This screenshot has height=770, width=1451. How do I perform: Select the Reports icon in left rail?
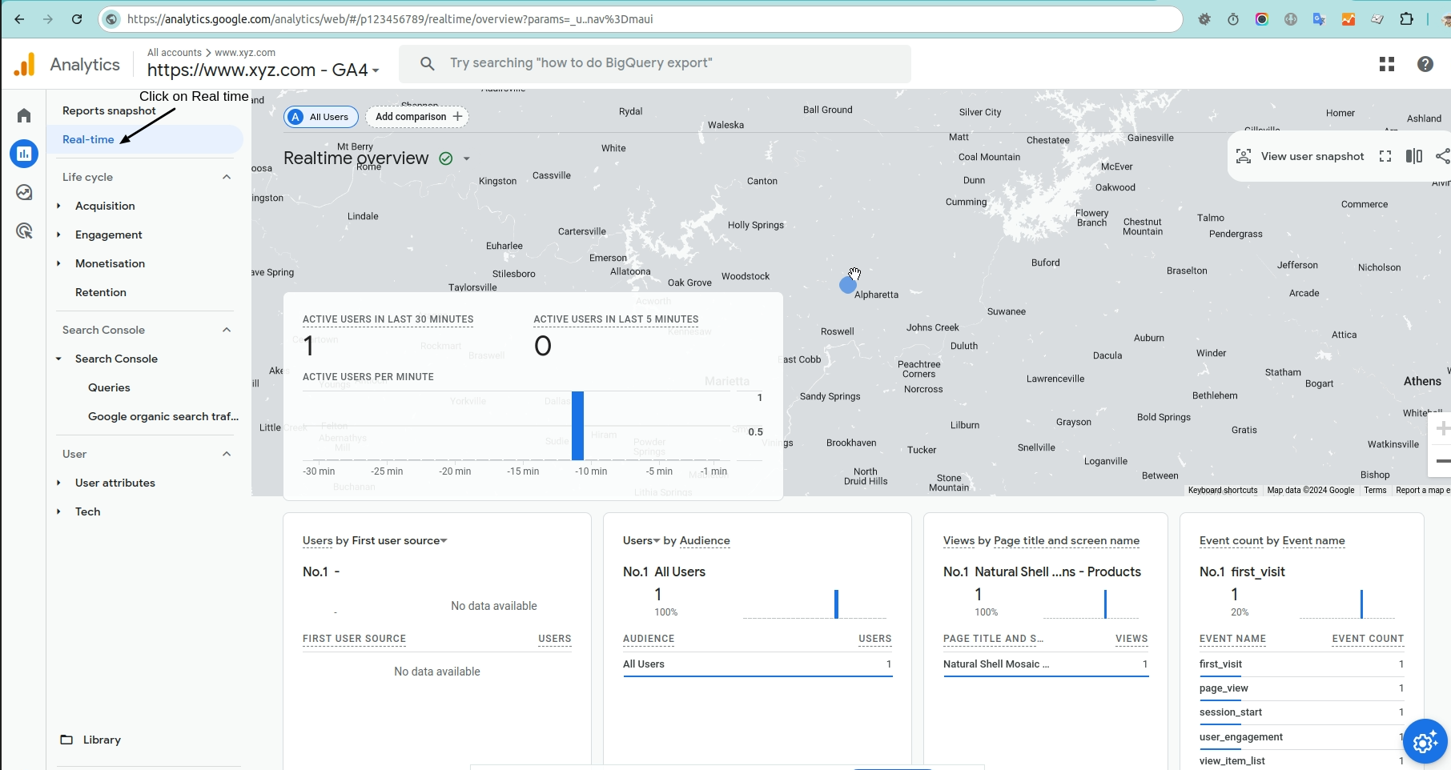point(24,154)
